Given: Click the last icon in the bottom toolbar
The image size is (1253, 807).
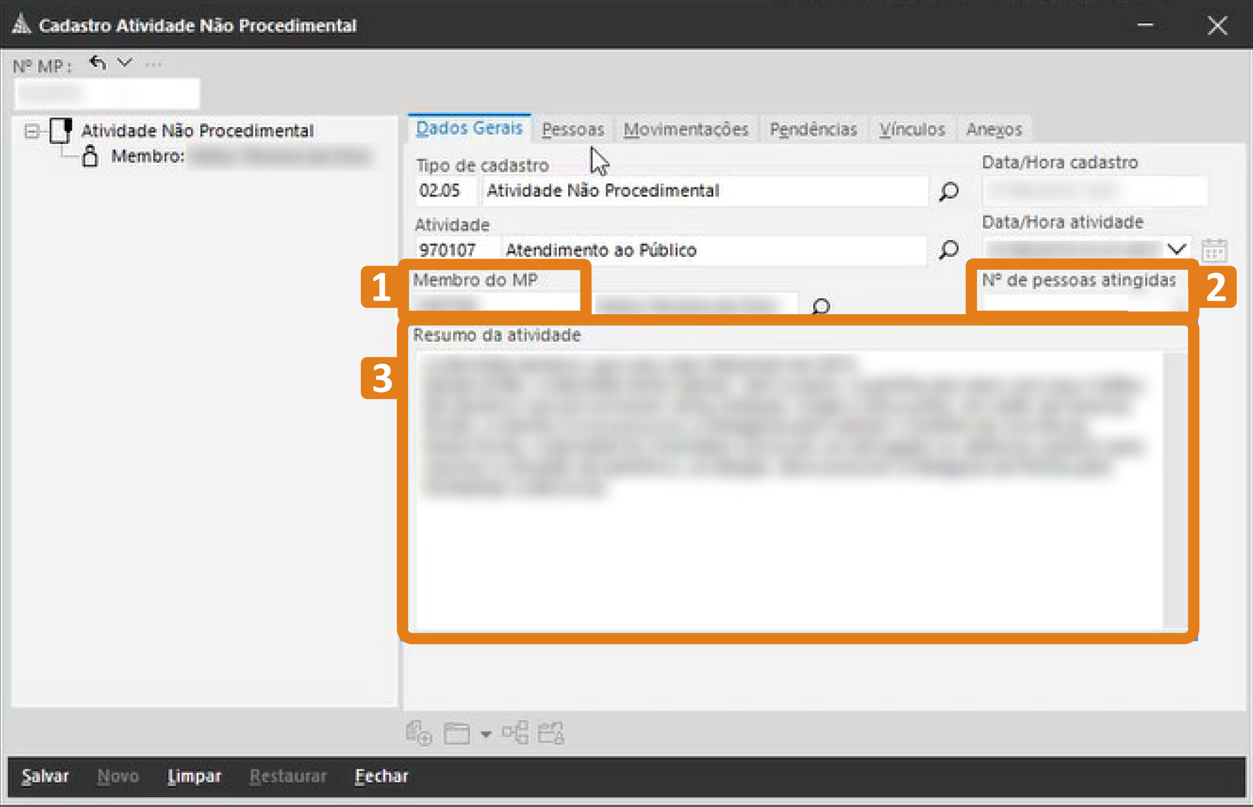Looking at the screenshot, I should [551, 733].
